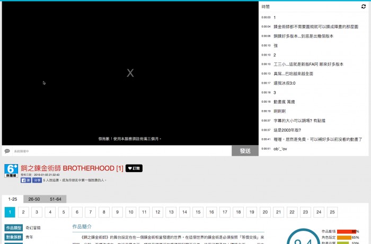Click comment '3' at 0:00:18
The height and width of the screenshot is (244, 371).
[x=275, y=93]
